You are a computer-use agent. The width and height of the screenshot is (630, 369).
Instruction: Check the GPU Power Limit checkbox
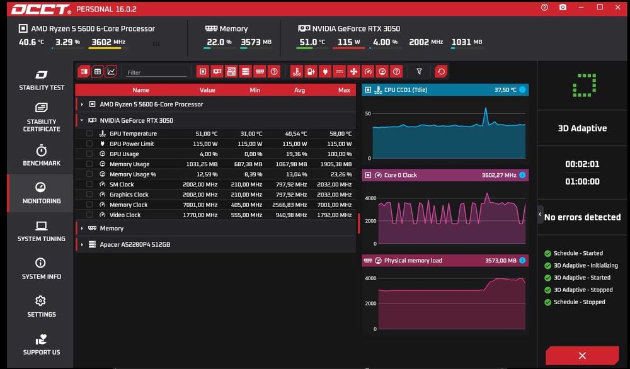89,144
